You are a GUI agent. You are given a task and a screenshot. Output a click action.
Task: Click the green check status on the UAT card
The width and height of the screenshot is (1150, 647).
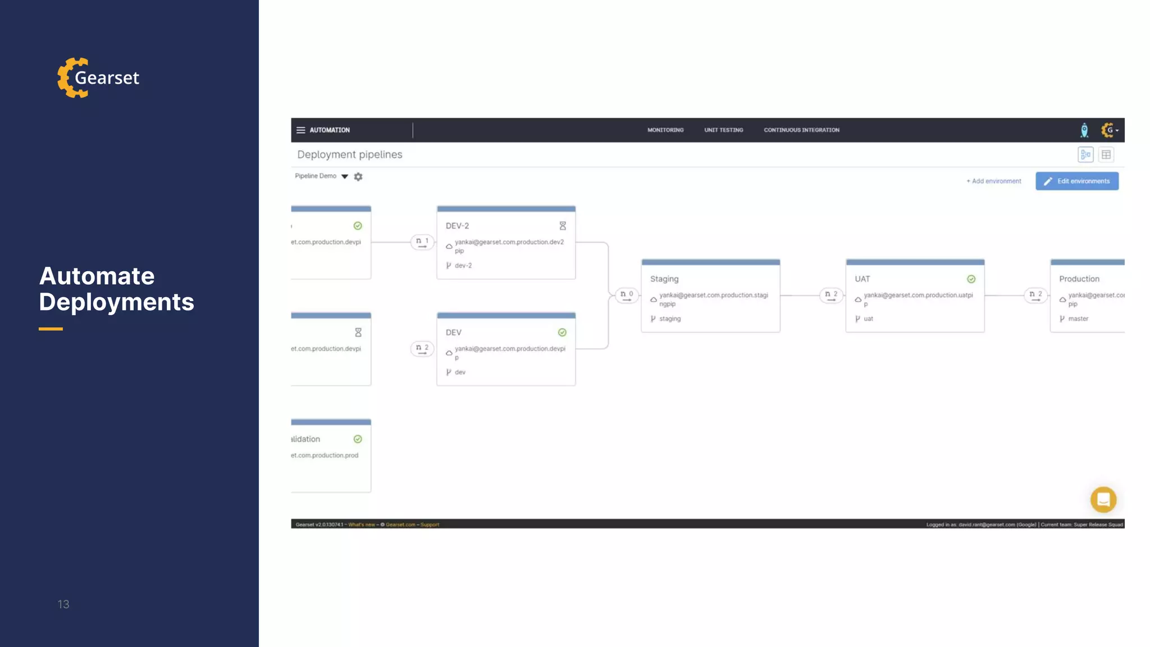[971, 279]
